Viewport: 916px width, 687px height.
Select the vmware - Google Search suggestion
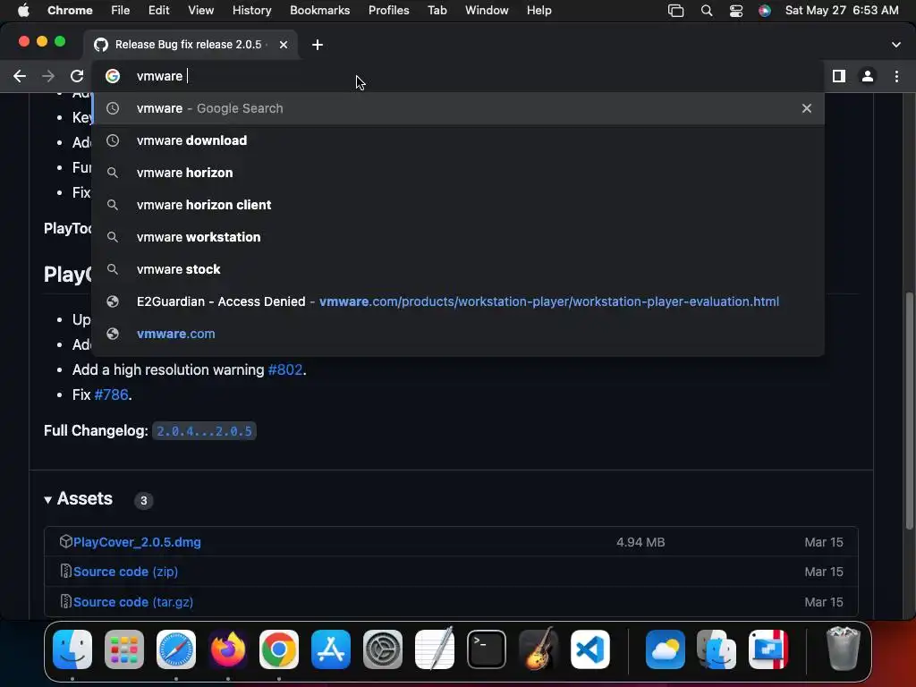click(x=459, y=108)
